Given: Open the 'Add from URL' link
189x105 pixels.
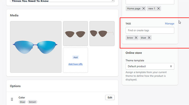Looking at the screenshot, I should pos(75,64).
